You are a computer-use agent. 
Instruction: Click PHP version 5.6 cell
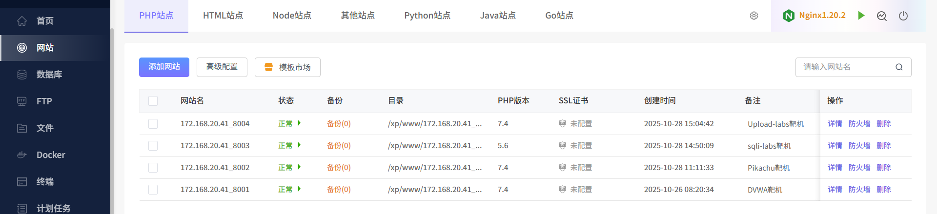[x=503, y=146]
